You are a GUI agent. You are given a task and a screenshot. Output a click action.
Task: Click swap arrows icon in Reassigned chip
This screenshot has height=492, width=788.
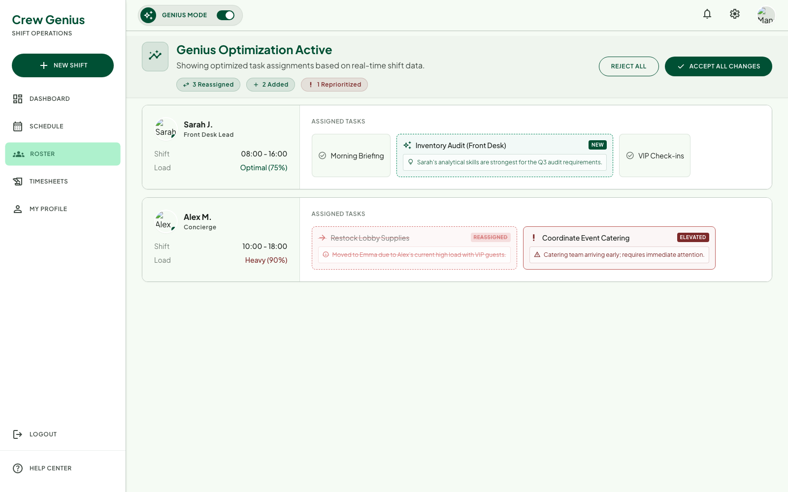pos(186,85)
